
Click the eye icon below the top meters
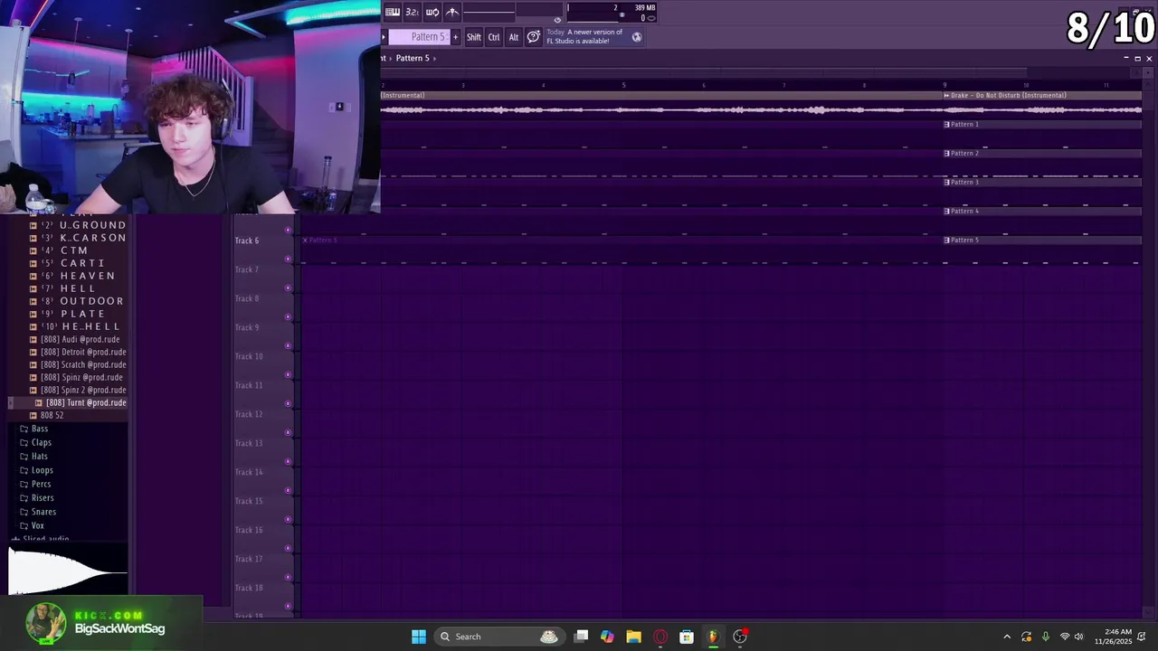[x=557, y=19]
